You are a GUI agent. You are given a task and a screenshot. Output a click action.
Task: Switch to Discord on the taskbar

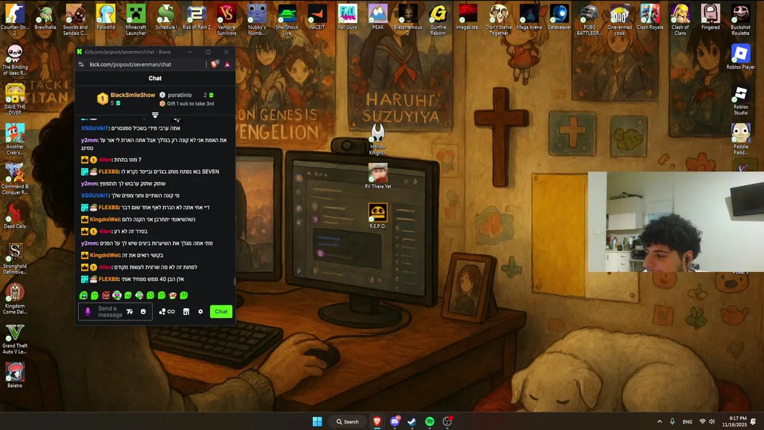coord(395,422)
